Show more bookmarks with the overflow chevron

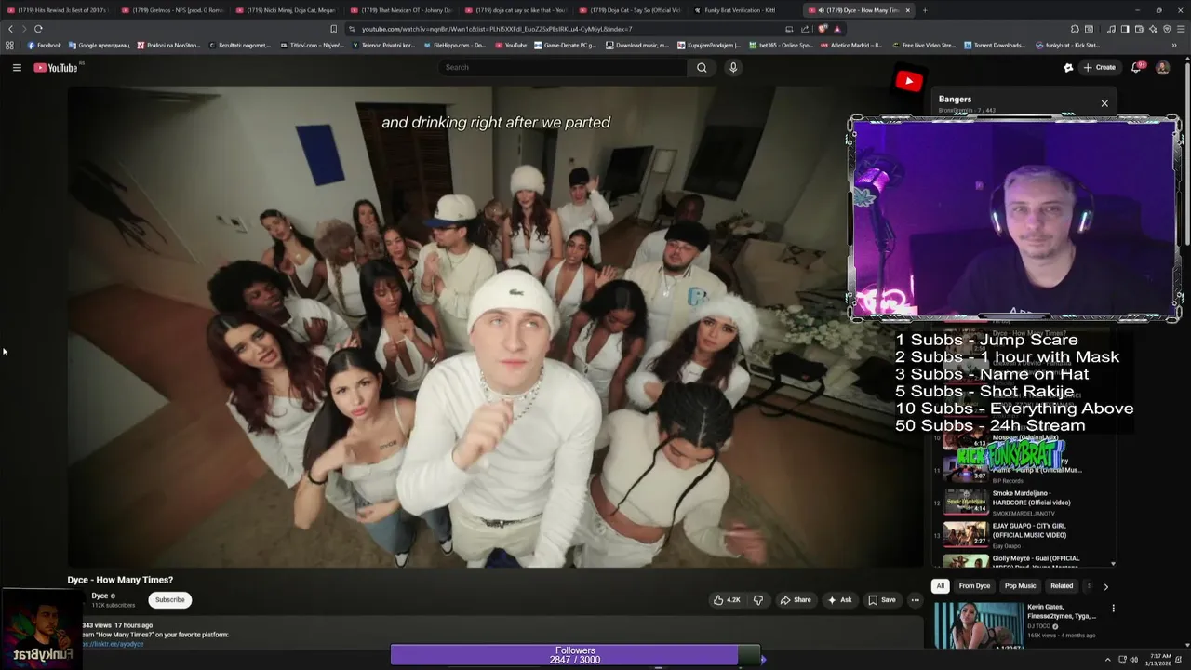point(1175,45)
